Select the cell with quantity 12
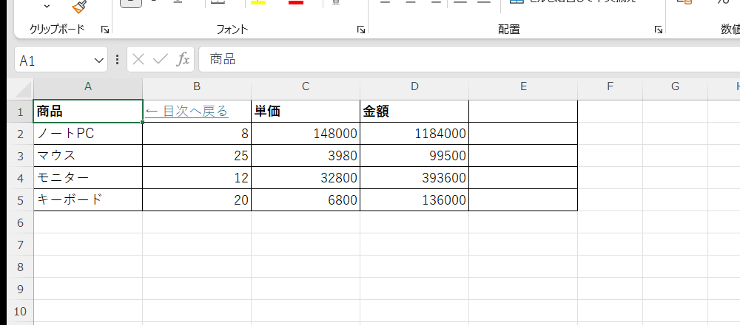 click(197, 178)
